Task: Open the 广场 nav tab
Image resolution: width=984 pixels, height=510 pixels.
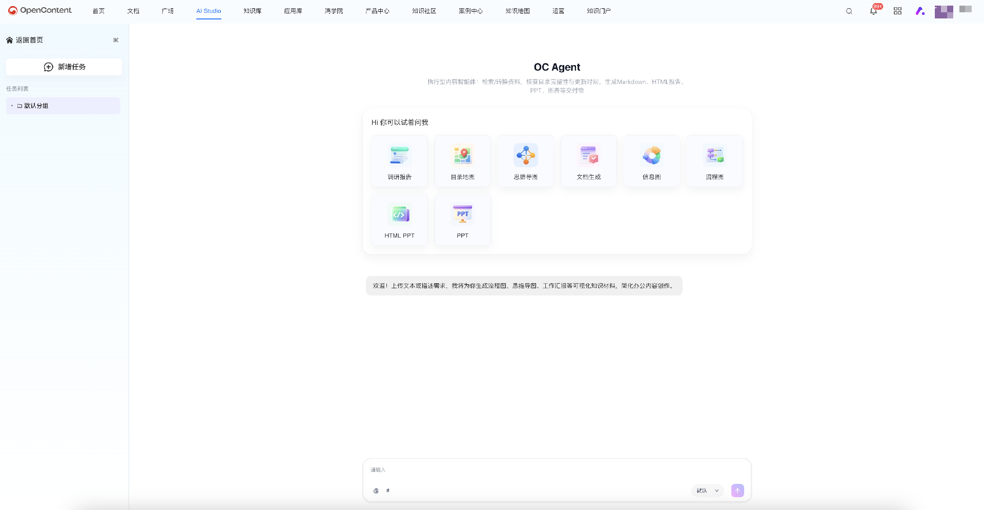Action: [x=168, y=11]
